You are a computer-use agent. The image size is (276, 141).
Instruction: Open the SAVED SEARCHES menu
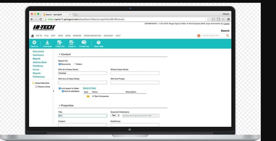tap(92, 36)
